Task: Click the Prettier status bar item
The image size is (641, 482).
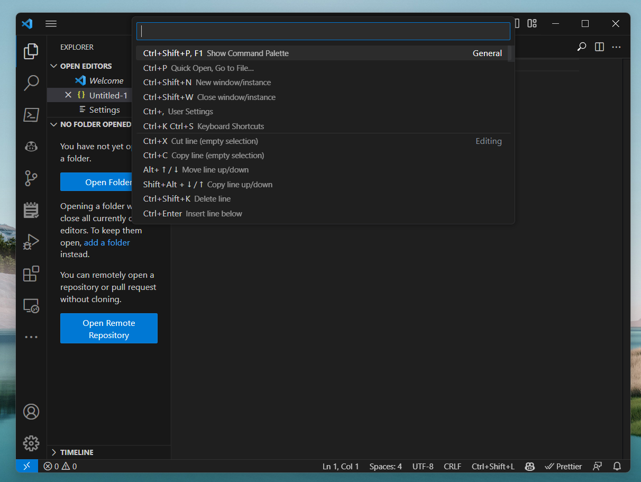Action: 563,466
